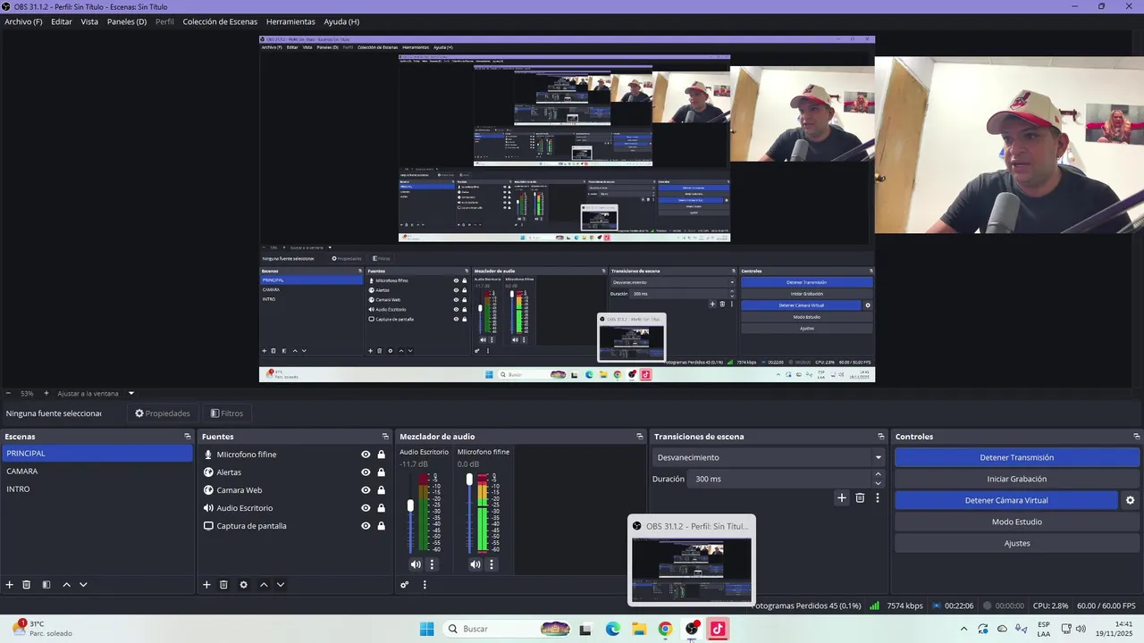Start recording with Iniciar Grabación
The height and width of the screenshot is (643, 1144).
[x=1017, y=479]
